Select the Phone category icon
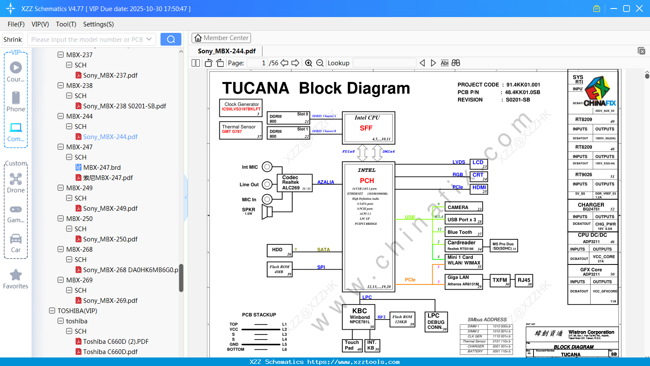Image resolution: width=650 pixels, height=366 pixels. (x=16, y=102)
